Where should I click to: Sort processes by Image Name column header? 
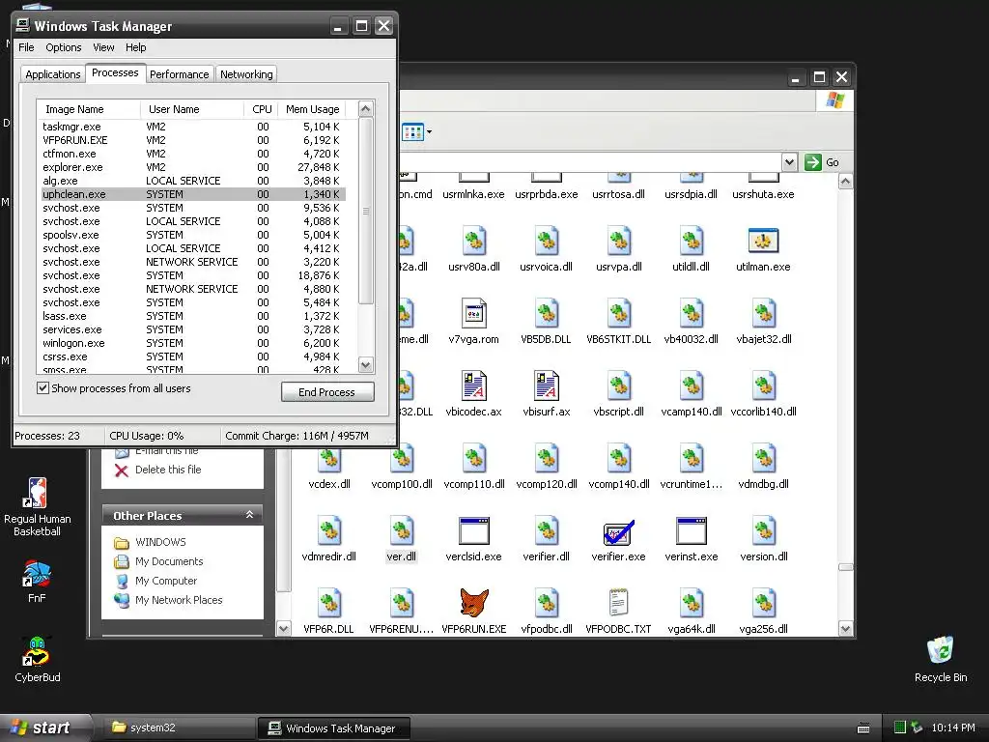coord(88,109)
